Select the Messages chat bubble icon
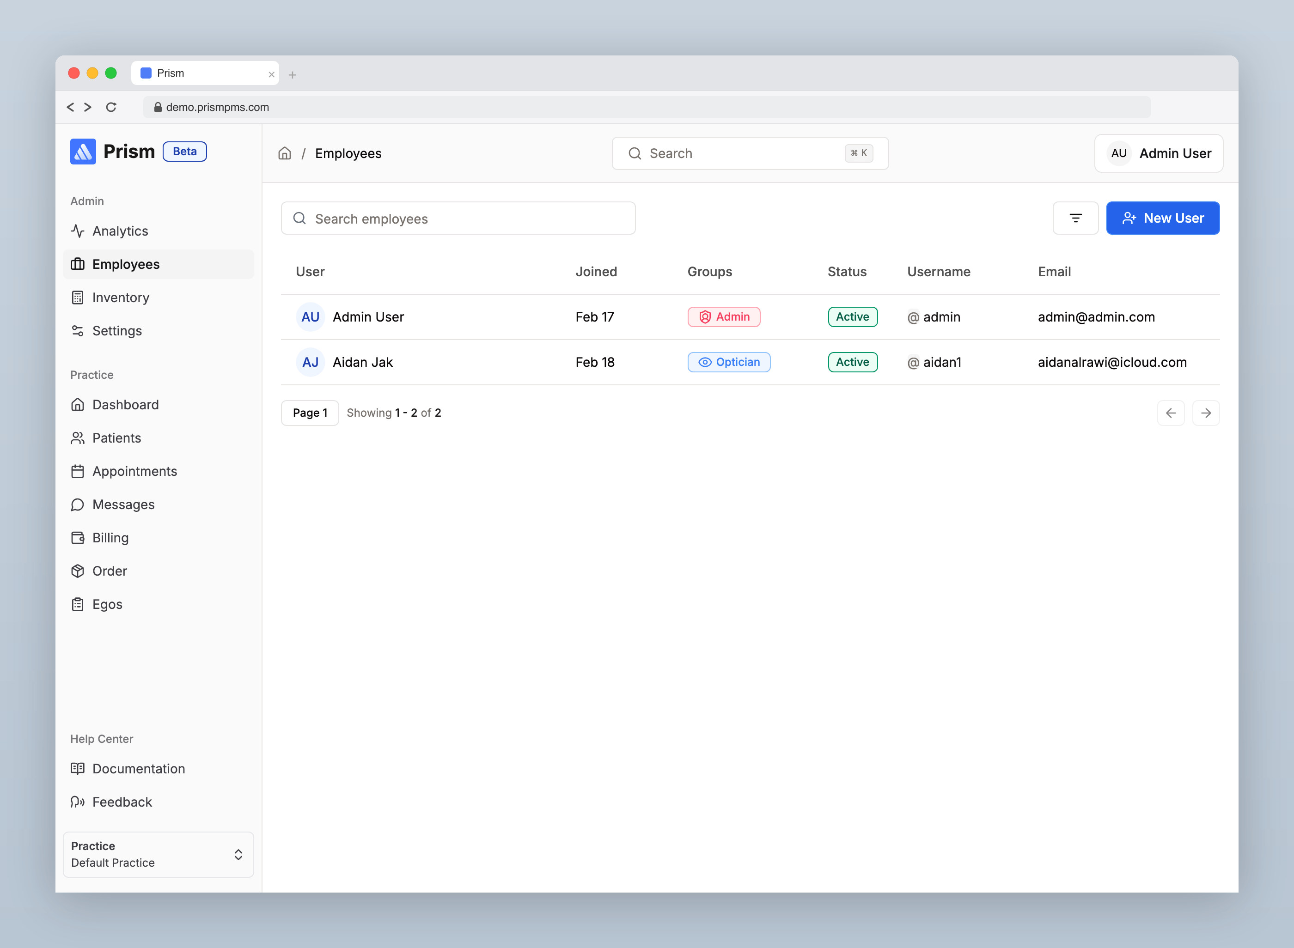 point(78,504)
